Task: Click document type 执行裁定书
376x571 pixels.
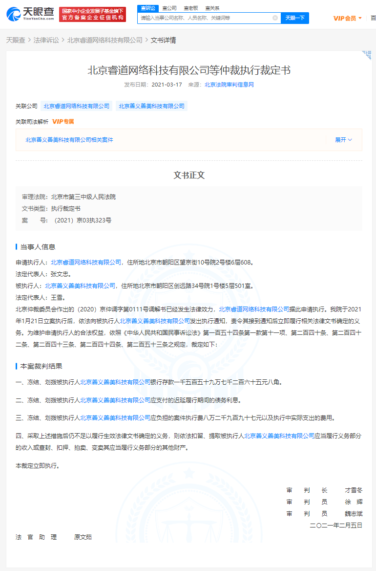Action: pos(65,209)
